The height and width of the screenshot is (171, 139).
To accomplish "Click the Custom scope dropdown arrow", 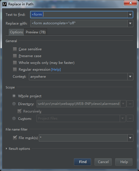I will click(x=123, y=118).
